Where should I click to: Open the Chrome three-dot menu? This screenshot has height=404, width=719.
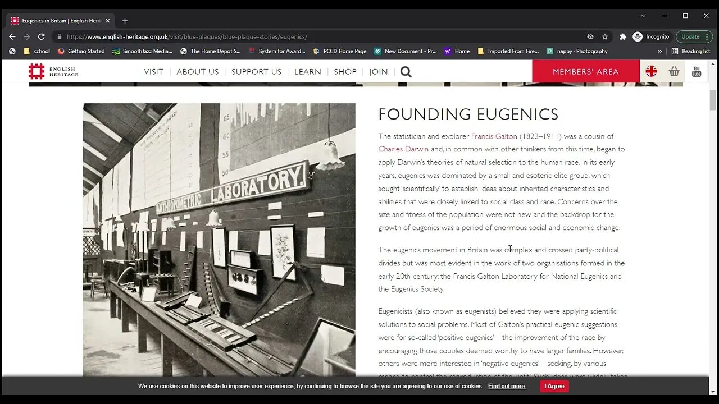[707, 36]
